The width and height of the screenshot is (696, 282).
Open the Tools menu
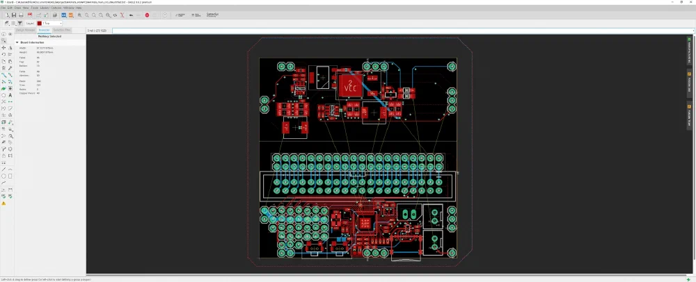click(x=34, y=8)
